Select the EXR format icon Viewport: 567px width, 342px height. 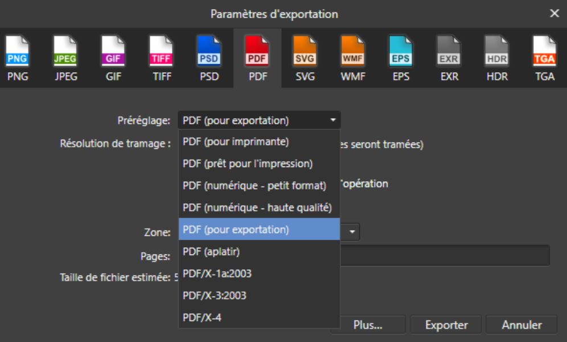449,58
